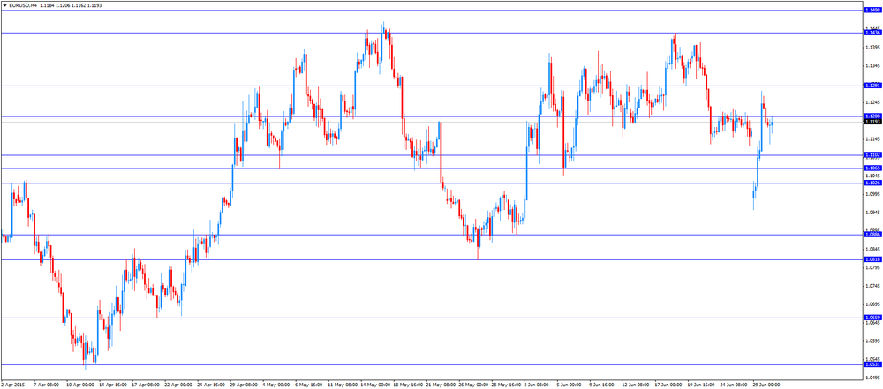Click the 9 Jun 16:00 time label

click(x=602, y=385)
